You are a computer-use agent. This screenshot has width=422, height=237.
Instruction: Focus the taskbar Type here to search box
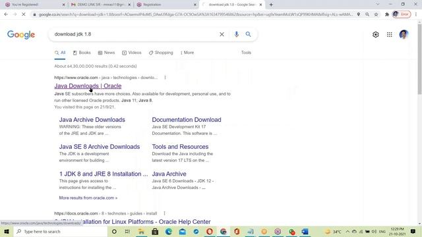click(x=61, y=232)
